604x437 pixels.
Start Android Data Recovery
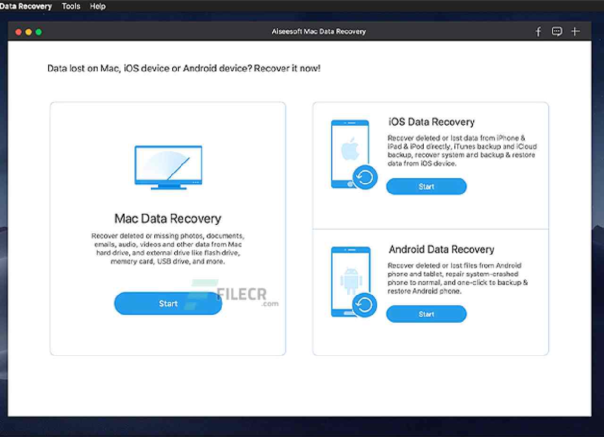point(427,314)
